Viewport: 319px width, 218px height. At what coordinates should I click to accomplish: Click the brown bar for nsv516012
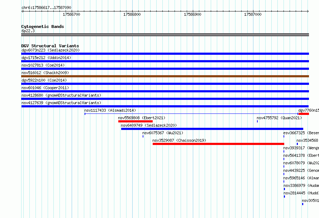(x=165, y=76)
